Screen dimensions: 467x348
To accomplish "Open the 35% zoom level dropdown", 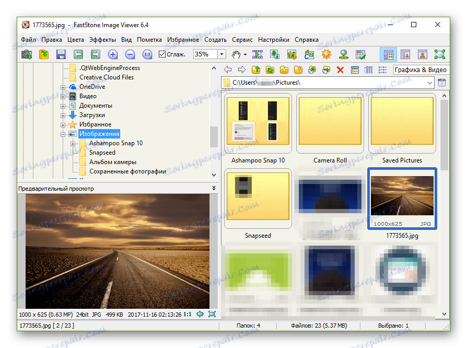I will [221, 54].
